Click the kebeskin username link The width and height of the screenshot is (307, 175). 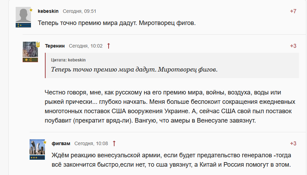click(x=48, y=11)
